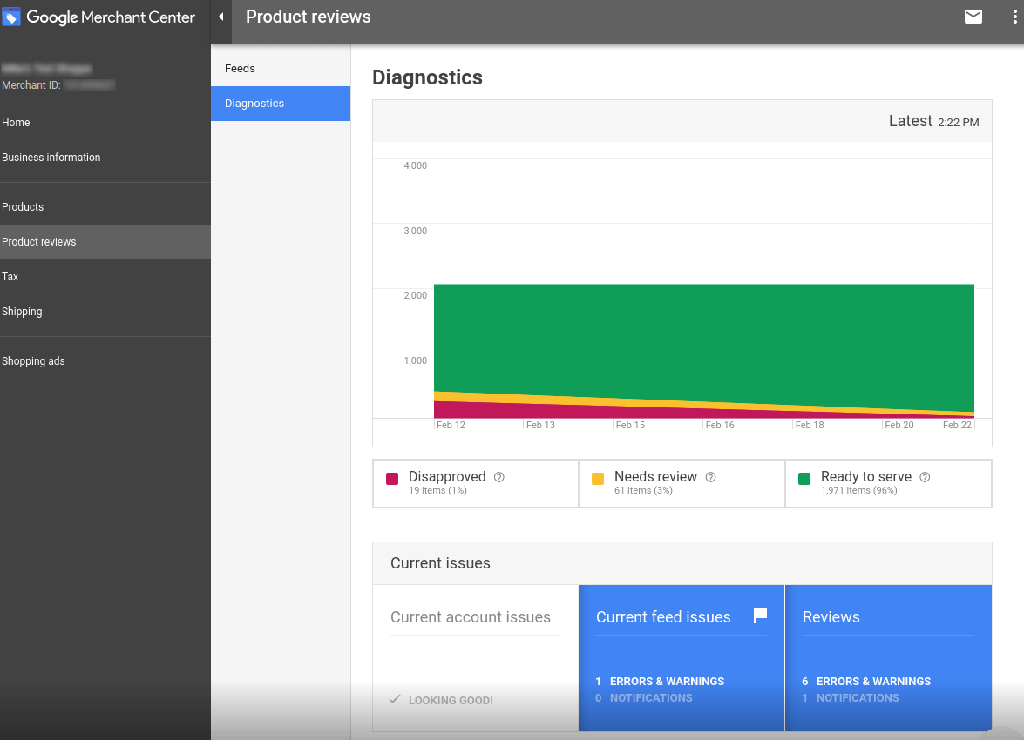1024x740 pixels.
Task: Click the Looking Good checkmark icon
Action: click(x=395, y=700)
